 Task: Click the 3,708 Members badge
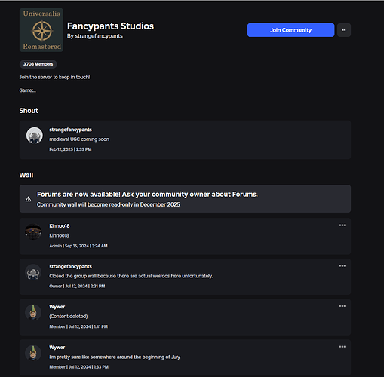coord(38,64)
